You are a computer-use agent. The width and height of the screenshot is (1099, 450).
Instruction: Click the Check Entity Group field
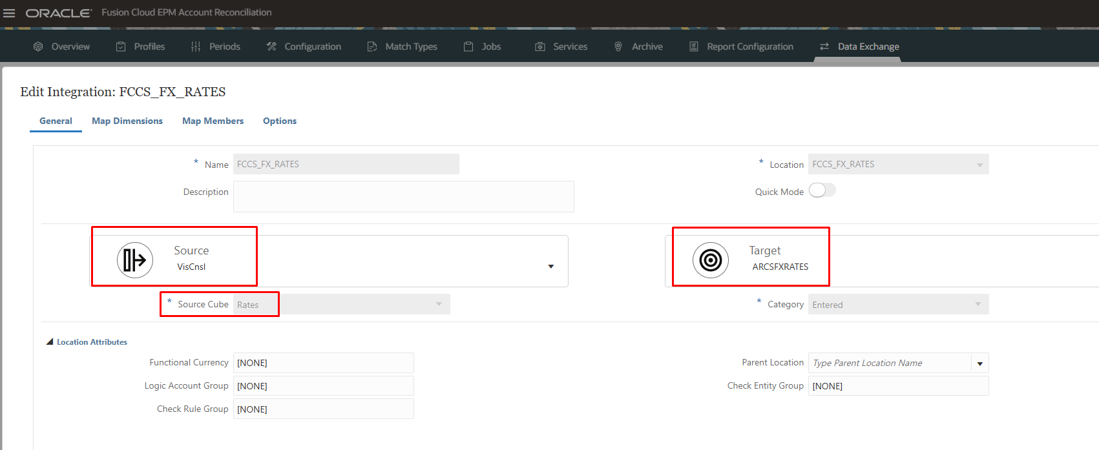coord(899,386)
